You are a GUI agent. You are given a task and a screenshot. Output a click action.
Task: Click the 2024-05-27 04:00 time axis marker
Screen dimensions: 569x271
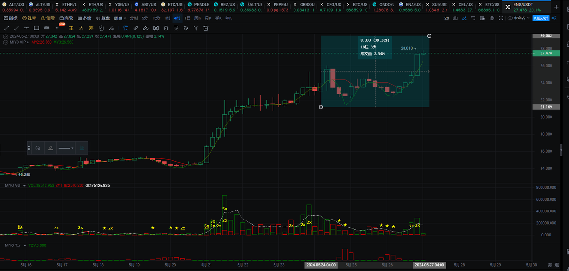pos(429,265)
